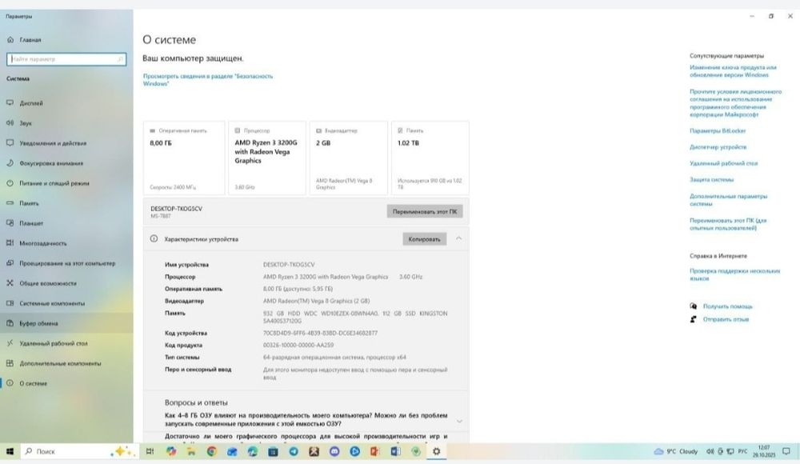The image size is (800, 464).
Task: Launch Google Chrome from the taskbar
Action: point(212,451)
